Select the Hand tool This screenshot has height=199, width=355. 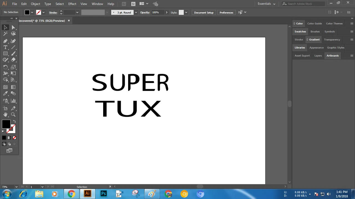point(5,114)
